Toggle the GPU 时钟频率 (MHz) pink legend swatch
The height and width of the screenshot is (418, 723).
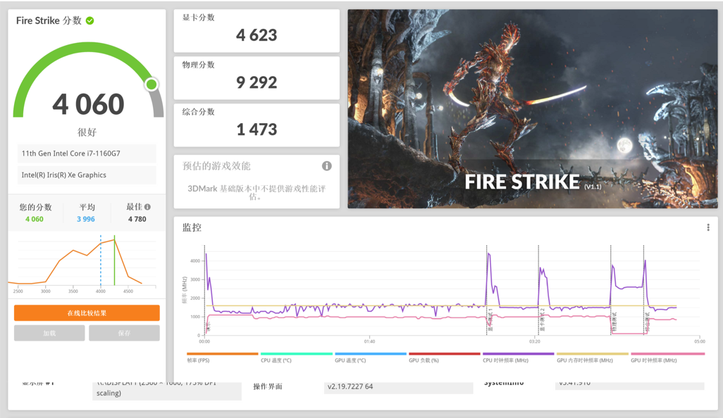[x=667, y=353]
